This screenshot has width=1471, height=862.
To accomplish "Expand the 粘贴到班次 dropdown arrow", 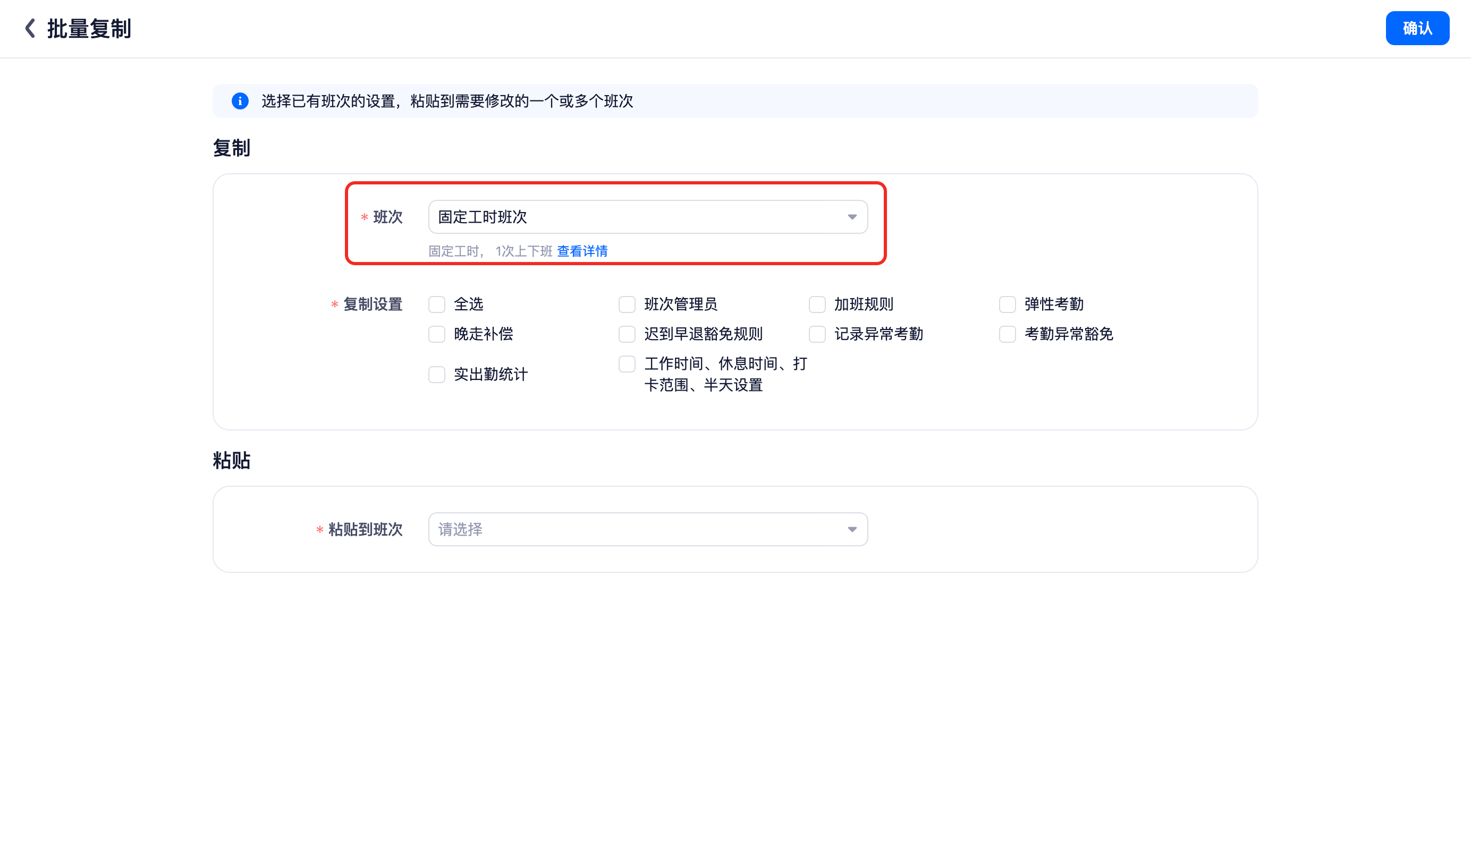I will coord(852,529).
